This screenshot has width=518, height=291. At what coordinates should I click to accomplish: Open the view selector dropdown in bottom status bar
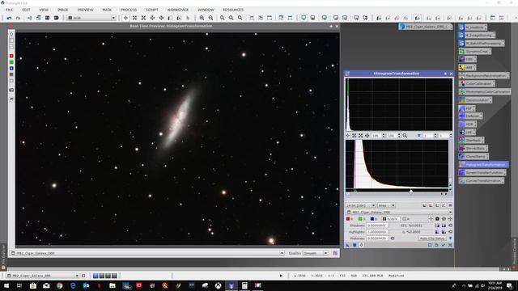[x=42, y=276]
